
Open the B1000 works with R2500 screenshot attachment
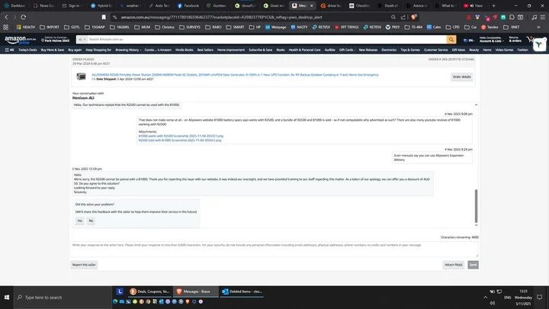click(x=181, y=136)
